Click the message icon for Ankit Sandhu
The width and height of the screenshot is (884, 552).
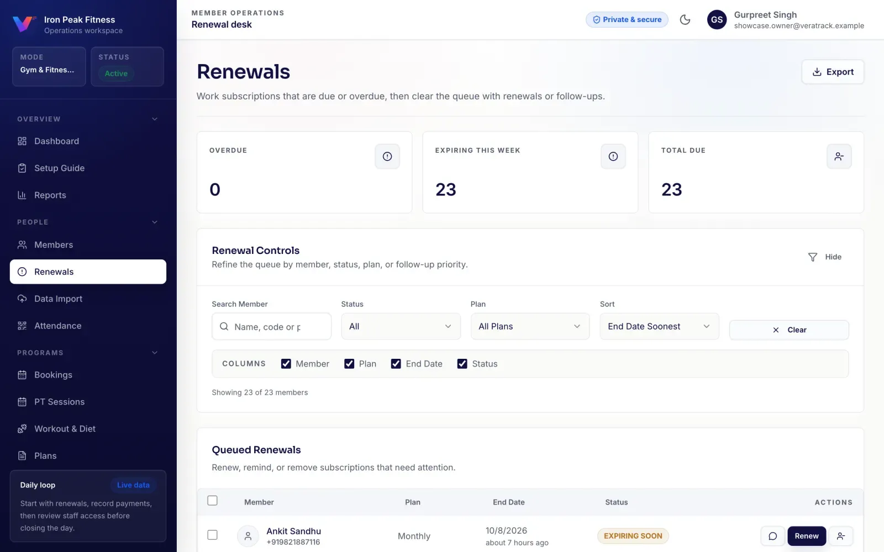click(773, 536)
